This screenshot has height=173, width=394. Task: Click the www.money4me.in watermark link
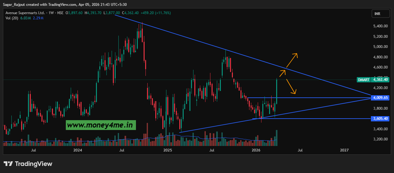tap(101, 125)
